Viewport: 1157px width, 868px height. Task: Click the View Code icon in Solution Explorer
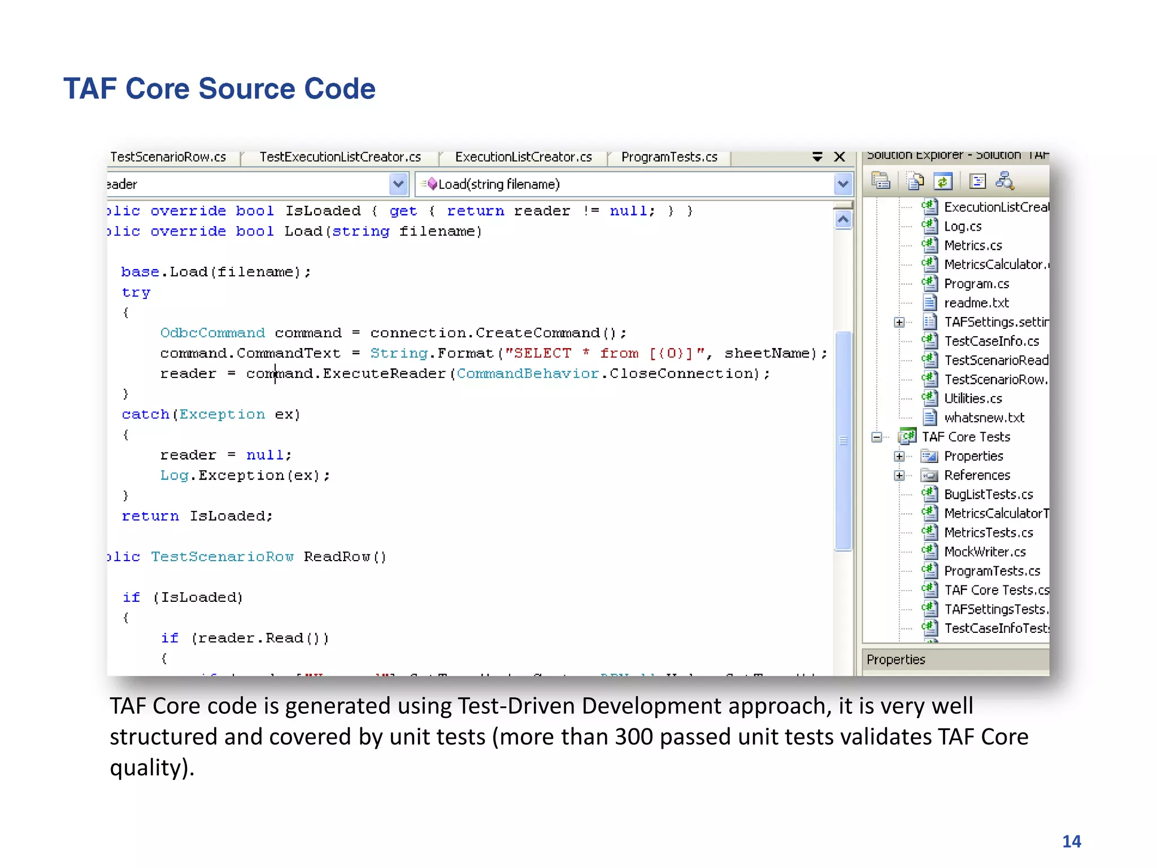pyautogui.click(x=977, y=181)
